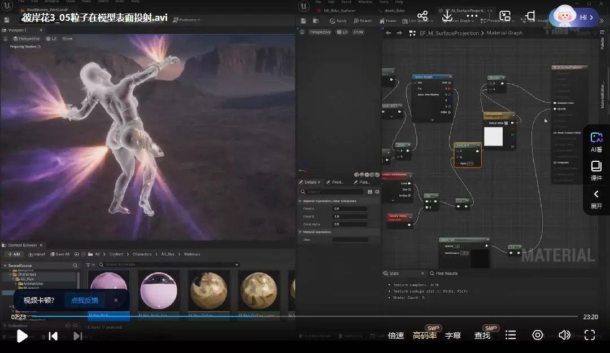Open the 高码率 quality option
This screenshot has width=610, height=353.
tap(424, 336)
